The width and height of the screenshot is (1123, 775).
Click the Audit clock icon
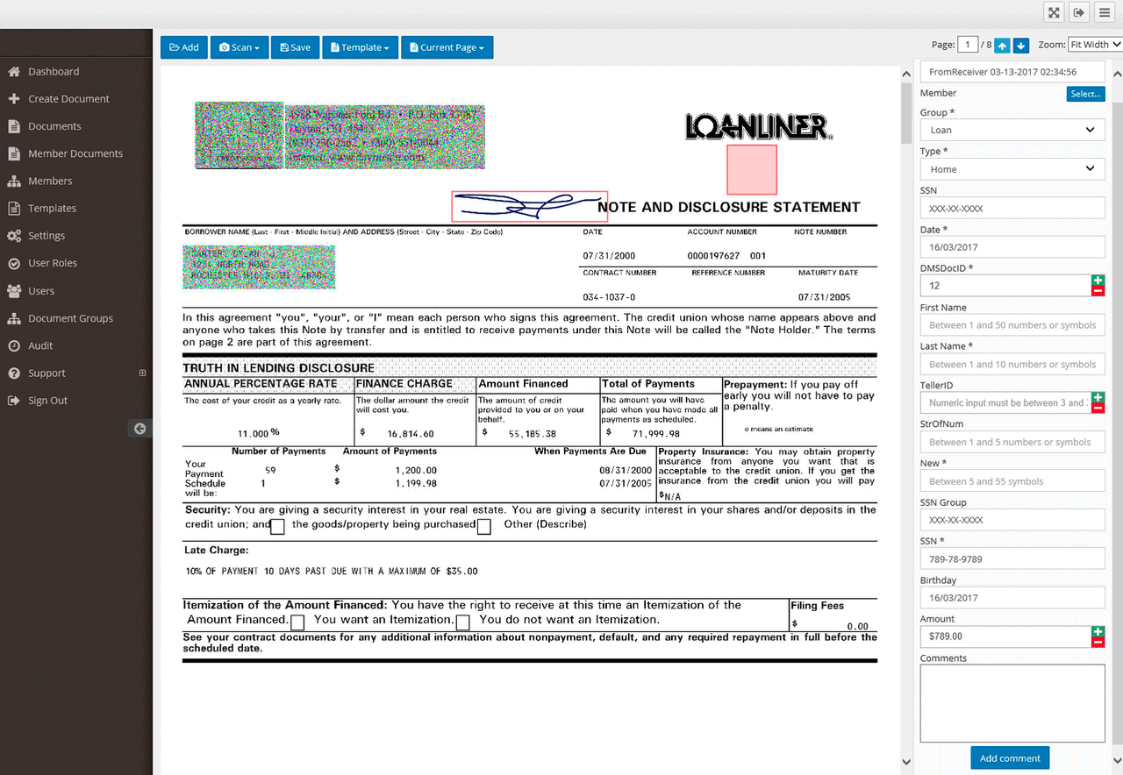click(13, 345)
